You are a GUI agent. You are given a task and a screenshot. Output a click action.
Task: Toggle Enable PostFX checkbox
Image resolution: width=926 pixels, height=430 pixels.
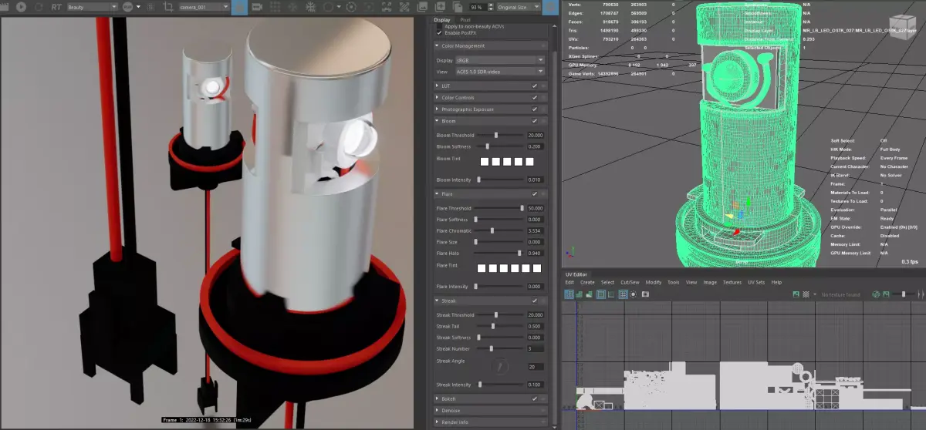point(440,32)
